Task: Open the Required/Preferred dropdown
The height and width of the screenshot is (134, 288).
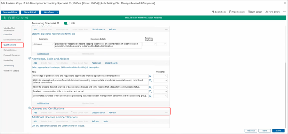Action: (149, 44)
